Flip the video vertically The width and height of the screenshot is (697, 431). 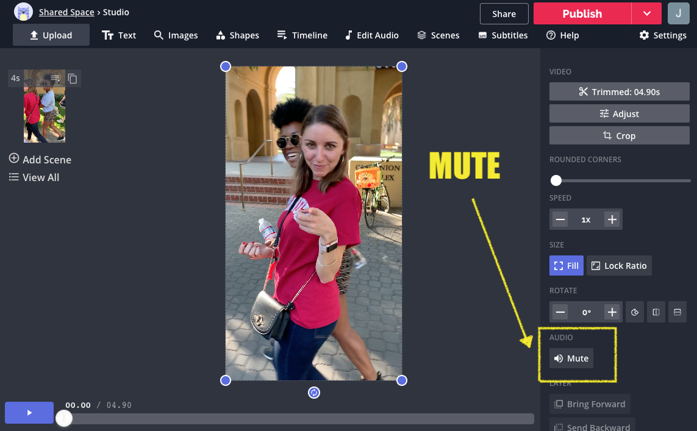(677, 312)
